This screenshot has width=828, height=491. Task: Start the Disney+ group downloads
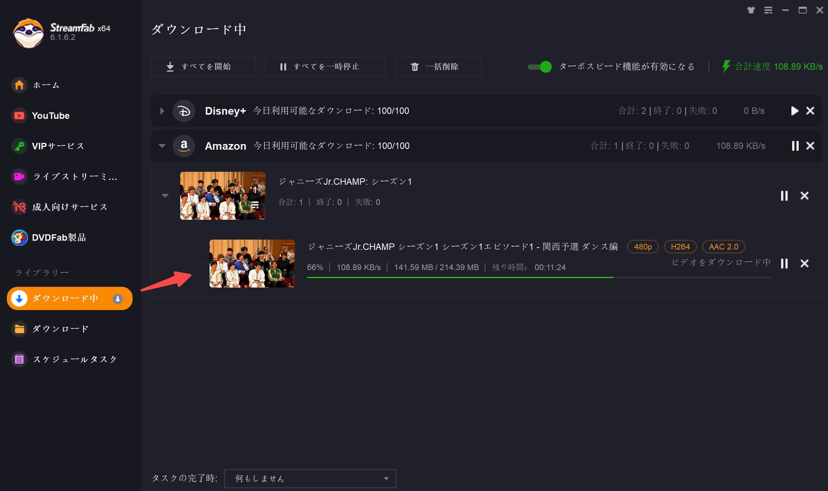794,111
